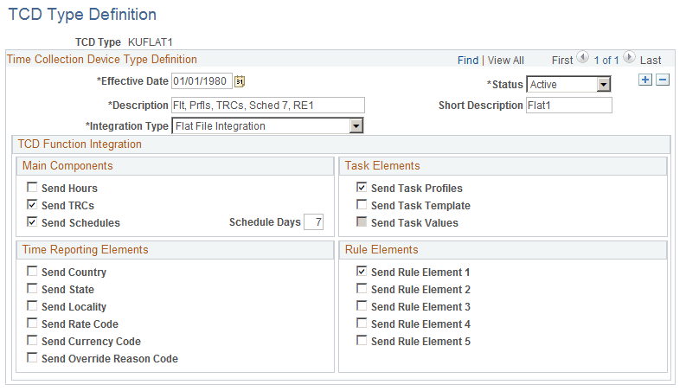Enable Send Country option

point(33,272)
